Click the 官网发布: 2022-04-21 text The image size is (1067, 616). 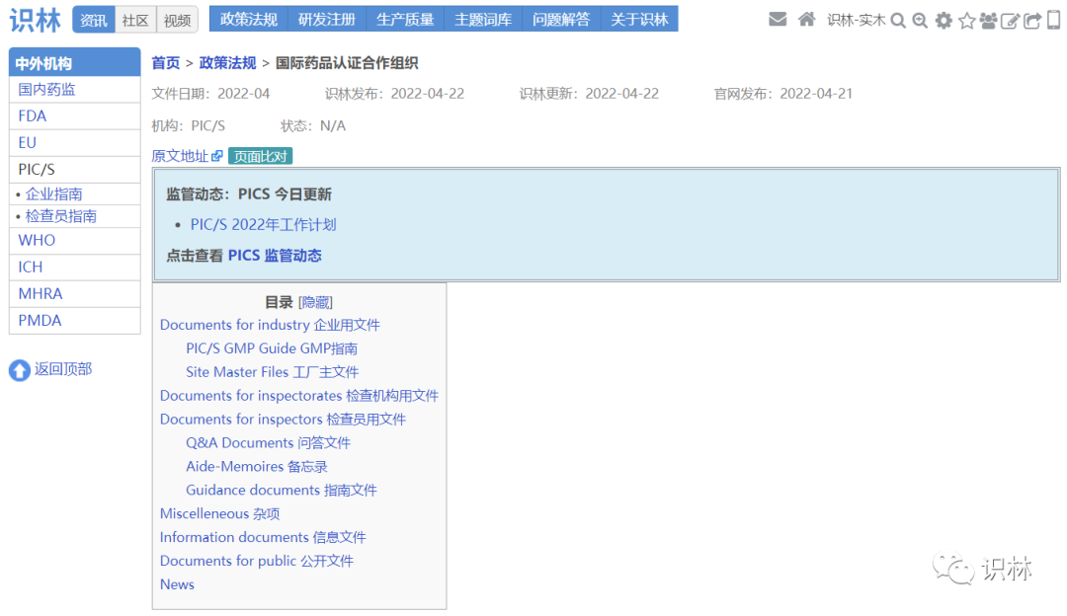[783, 94]
